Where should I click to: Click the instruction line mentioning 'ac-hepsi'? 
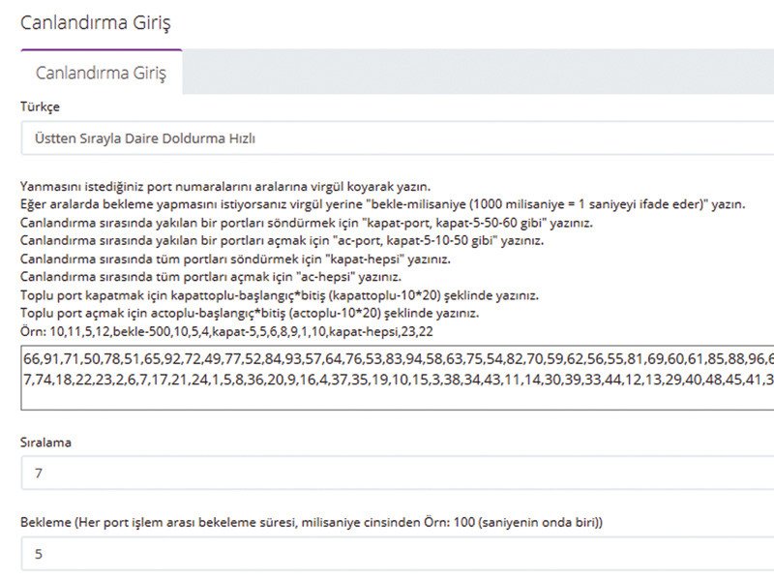pos(211,277)
